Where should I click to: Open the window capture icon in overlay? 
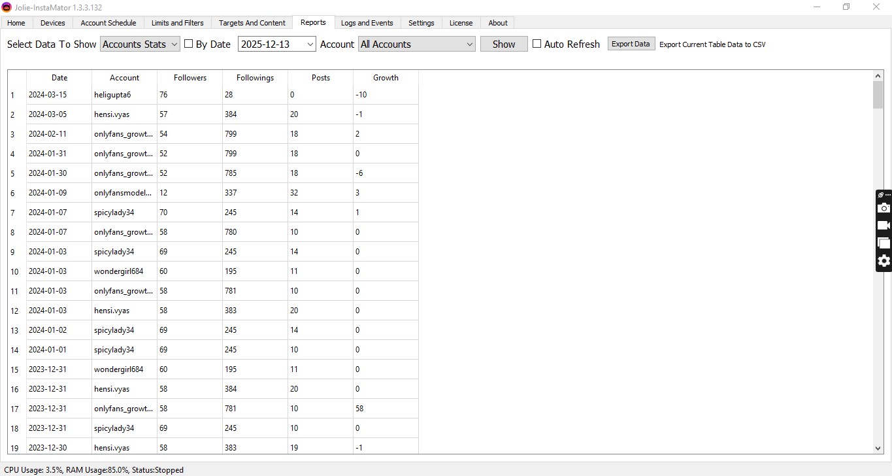tap(884, 243)
